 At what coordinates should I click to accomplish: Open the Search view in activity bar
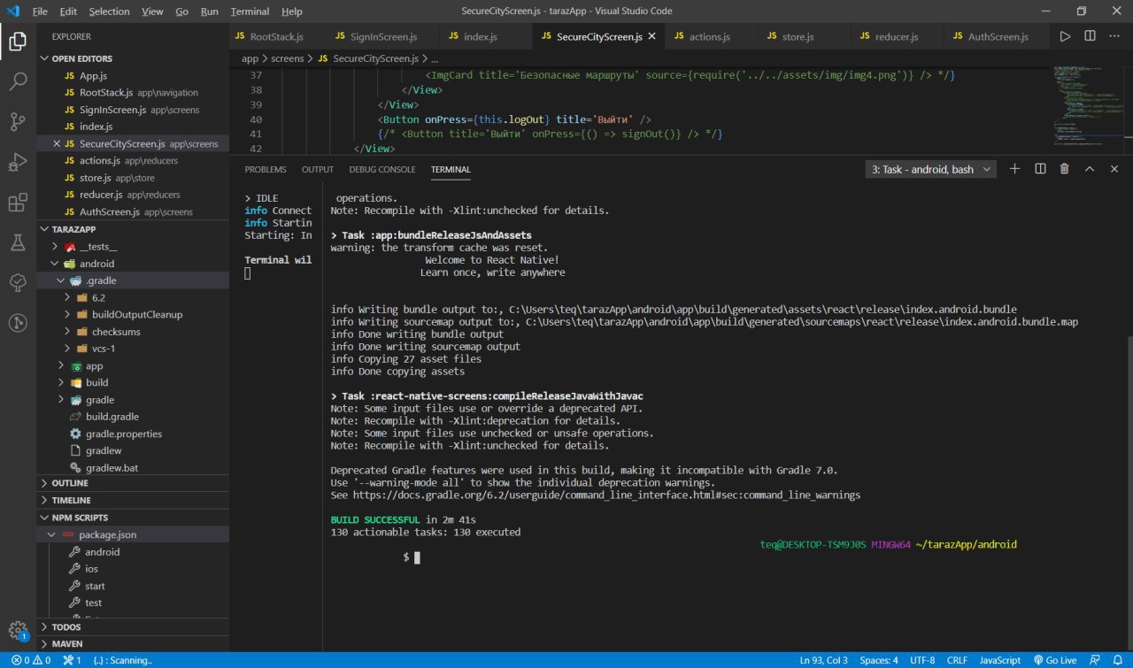tap(18, 81)
